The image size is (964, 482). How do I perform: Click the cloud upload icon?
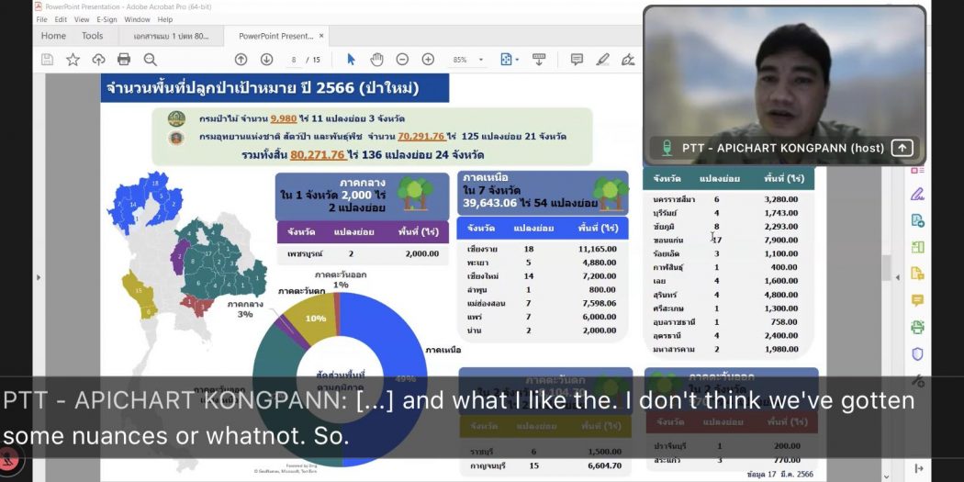98,60
